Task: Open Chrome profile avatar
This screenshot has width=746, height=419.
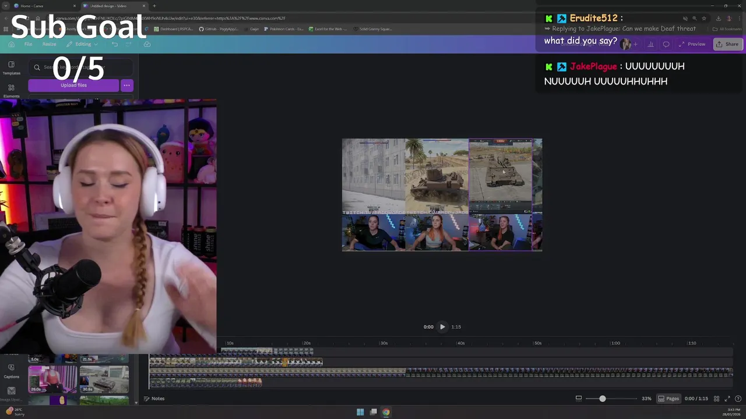Action: pyautogui.click(x=729, y=18)
